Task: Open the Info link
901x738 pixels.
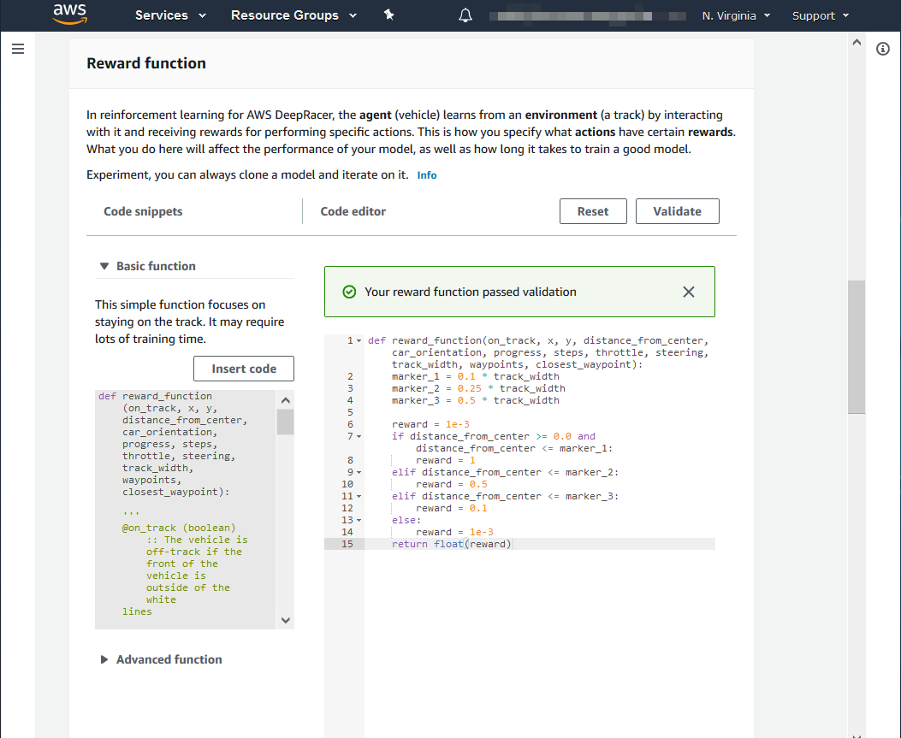Action: point(426,175)
